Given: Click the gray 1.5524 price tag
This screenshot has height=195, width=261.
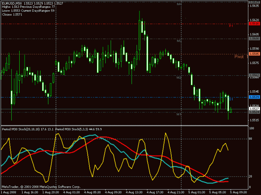Looking at the screenshot, I should point(254,112).
